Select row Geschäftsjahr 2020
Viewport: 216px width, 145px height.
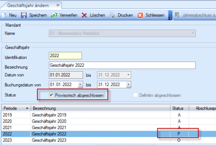pyautogui.click(x=109, y=121)
